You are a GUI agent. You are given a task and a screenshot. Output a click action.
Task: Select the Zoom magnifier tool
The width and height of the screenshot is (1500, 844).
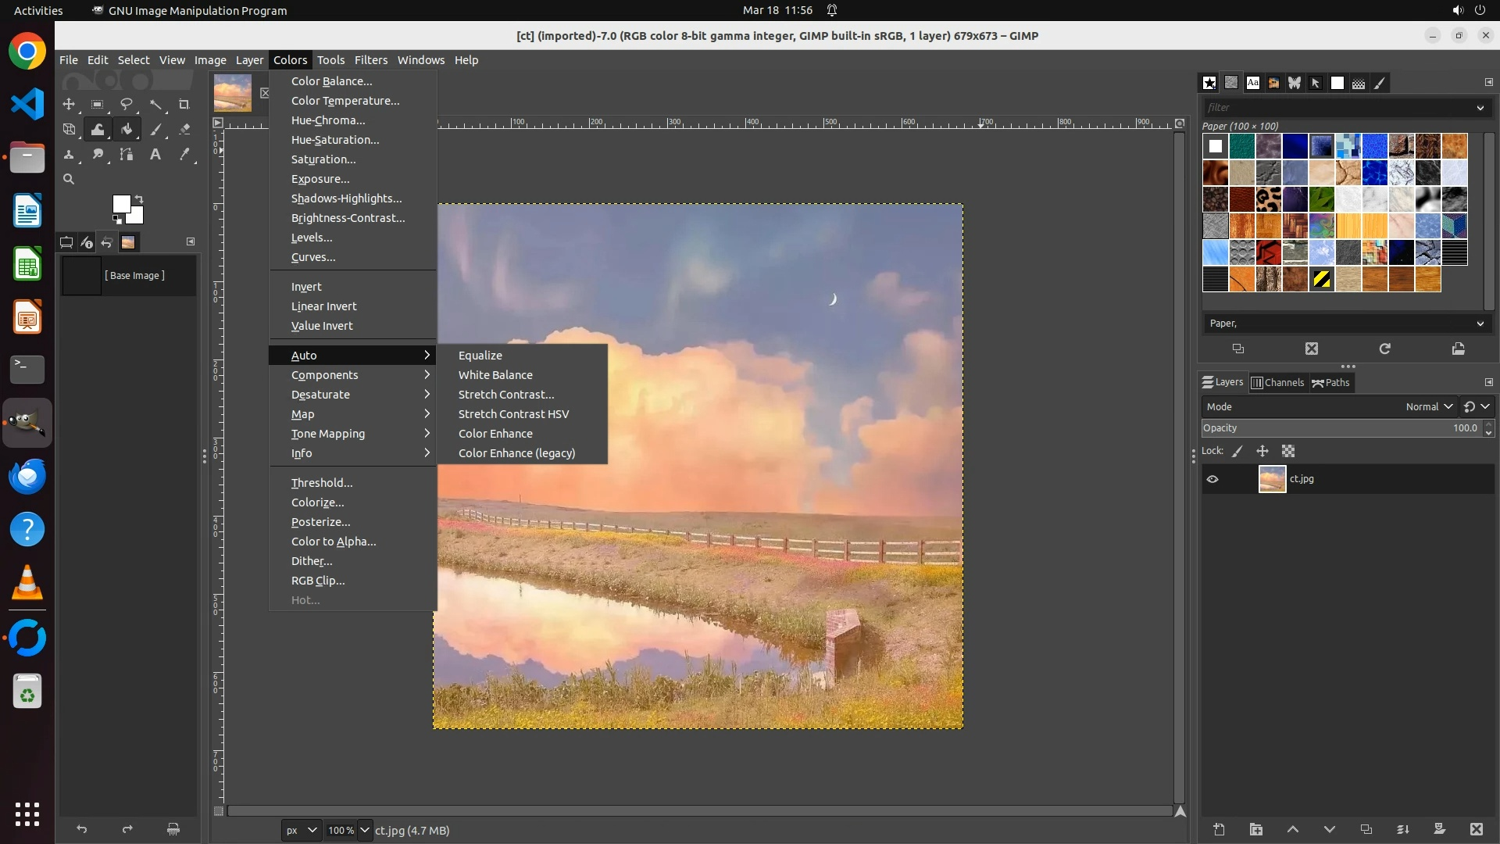tap(69, 180)
